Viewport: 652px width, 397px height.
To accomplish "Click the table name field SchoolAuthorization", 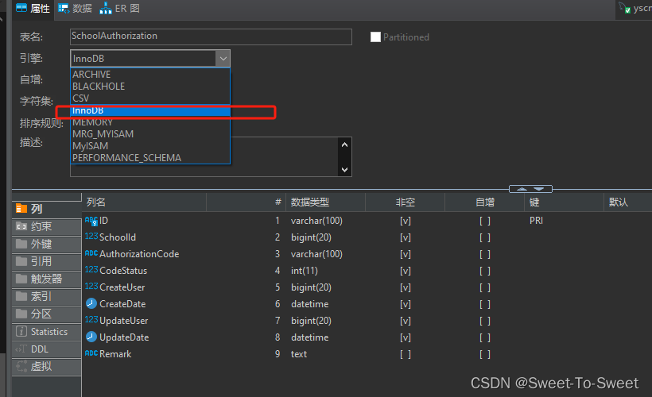I will tap(211, 37).
